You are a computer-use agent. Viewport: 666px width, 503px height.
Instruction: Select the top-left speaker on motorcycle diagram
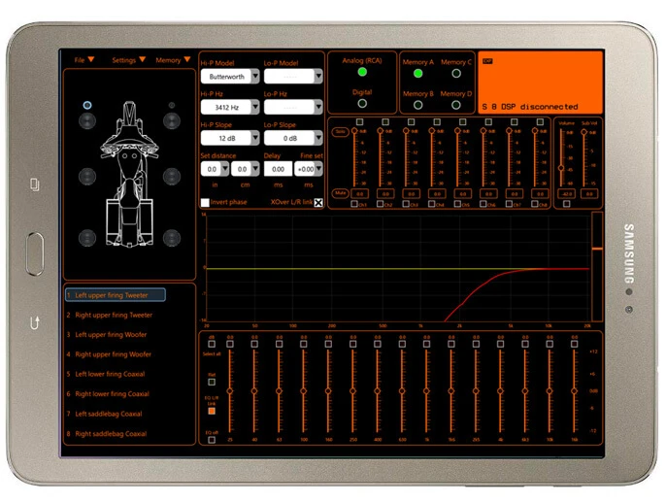tap(87, 120)
